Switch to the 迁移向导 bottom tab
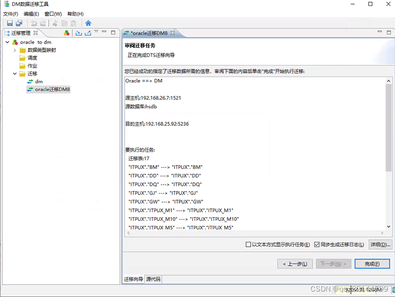 (133, 279)
